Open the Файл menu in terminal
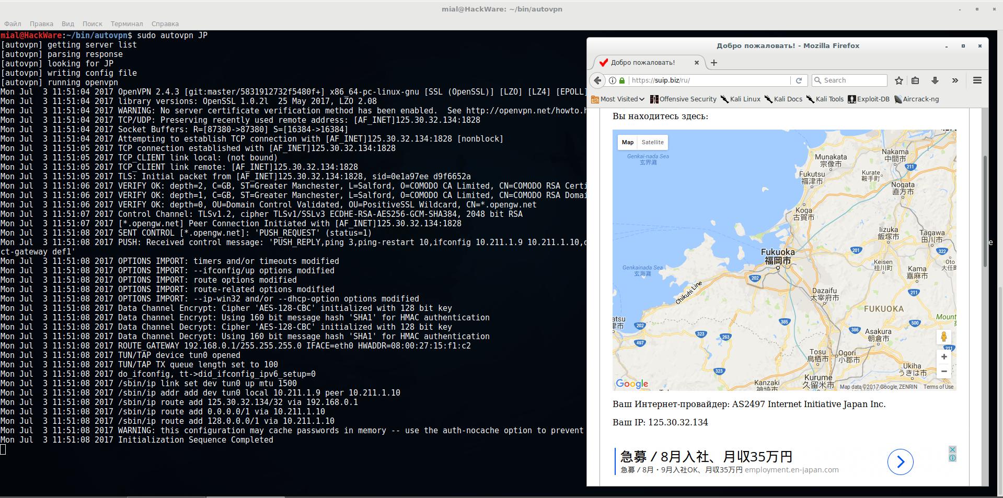This screenshot has width=1003, height=498. (x=13, y=24)
